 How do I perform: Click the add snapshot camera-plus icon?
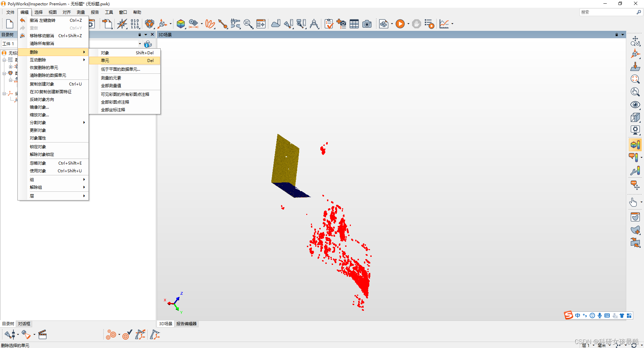tap(341, 24)
